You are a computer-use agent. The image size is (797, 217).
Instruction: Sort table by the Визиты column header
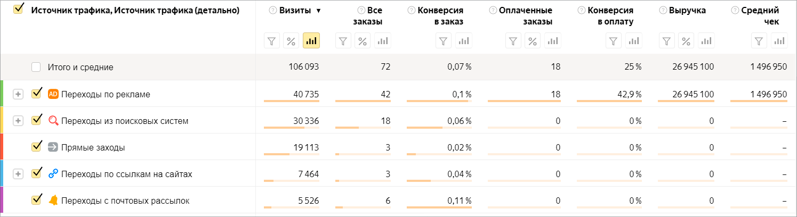point(295,11)
